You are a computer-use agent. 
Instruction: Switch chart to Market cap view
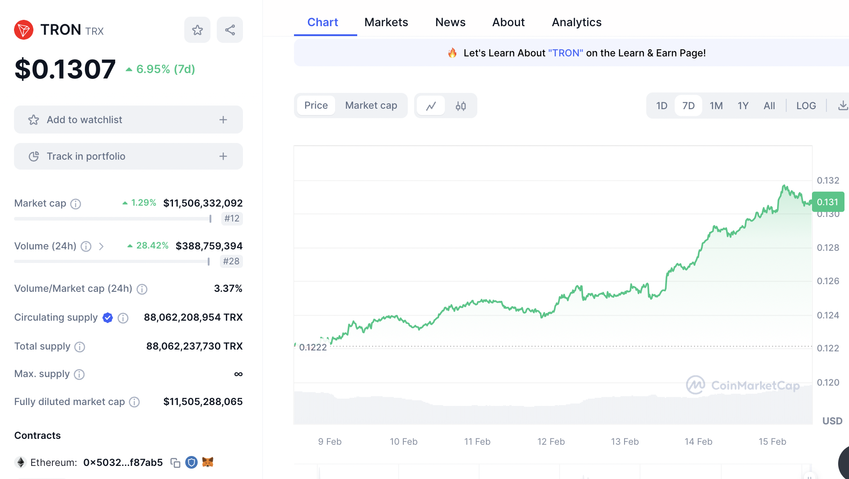(371, 106)
